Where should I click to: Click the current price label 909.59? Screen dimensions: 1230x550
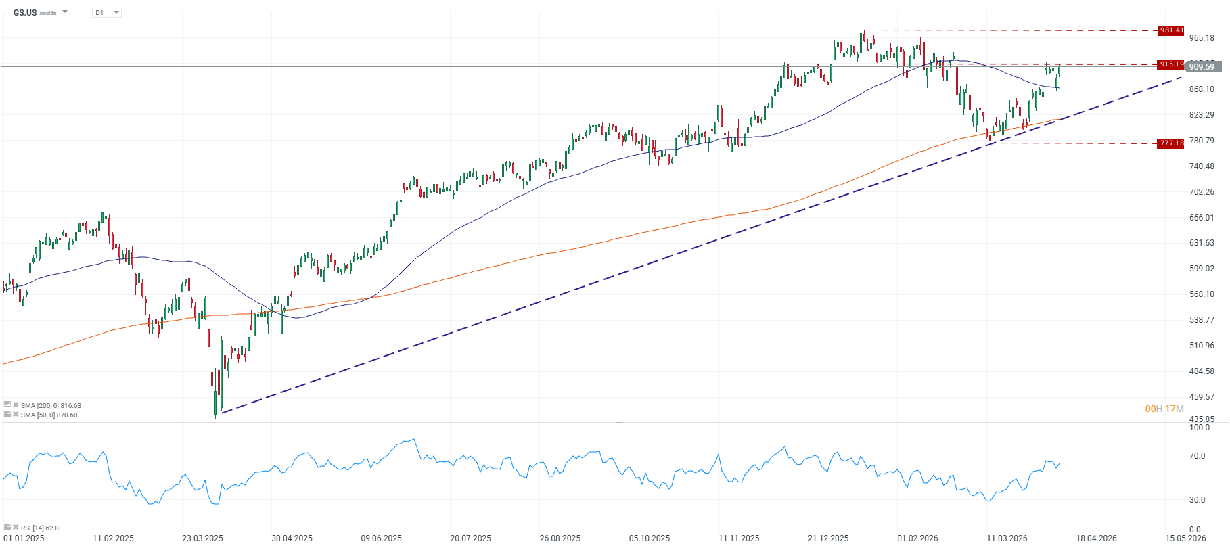(x=1202, y=66)
